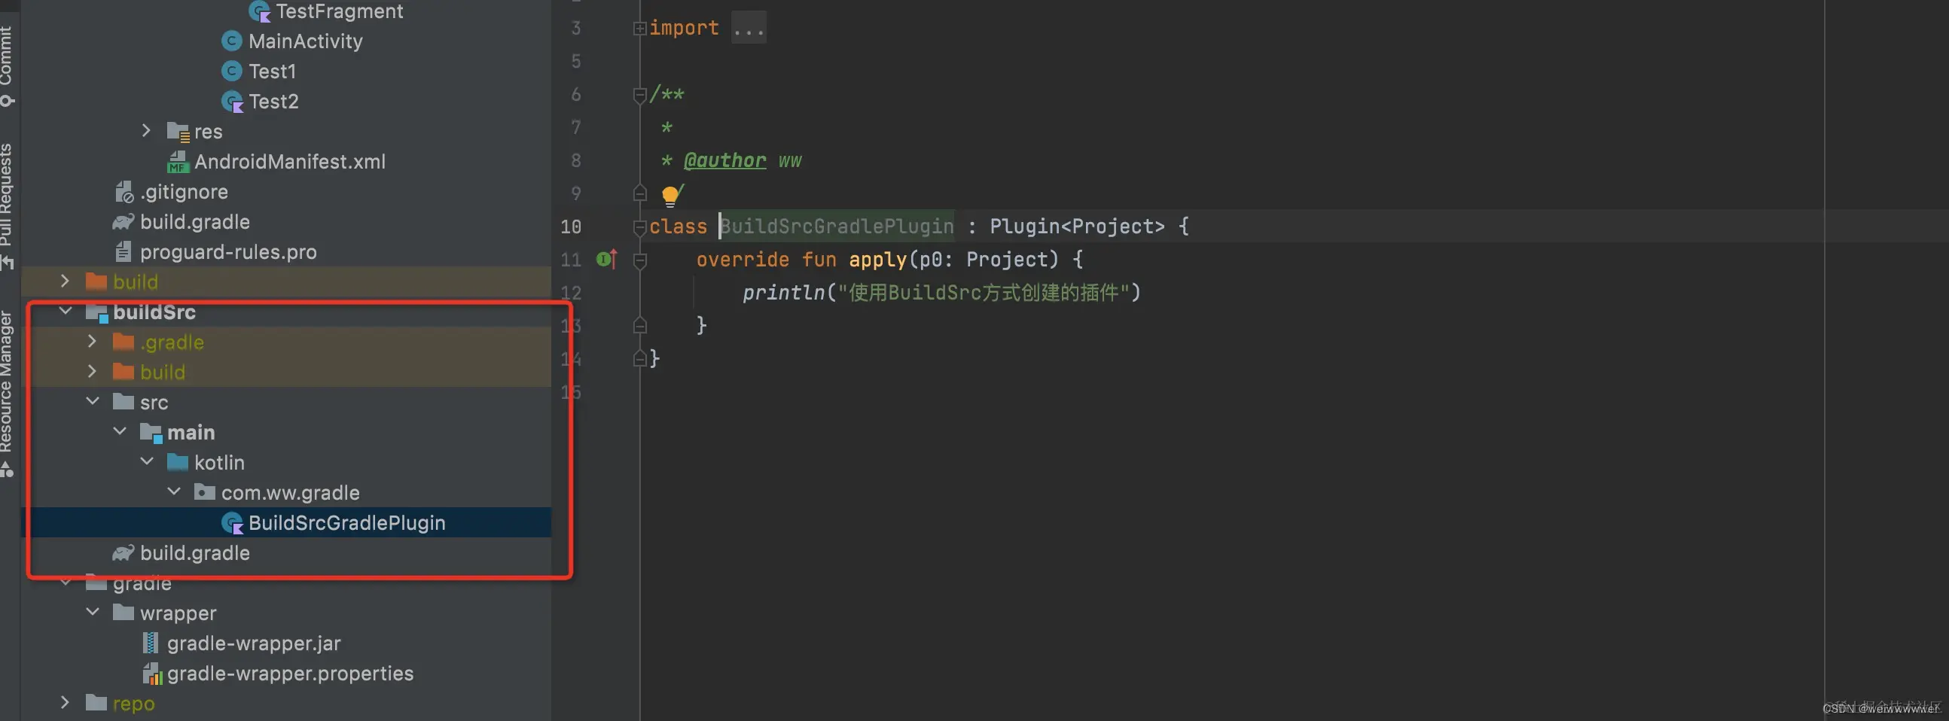Collapse the src folder
The height and width of the screenshot is (721, 1949).
(93, 400)
